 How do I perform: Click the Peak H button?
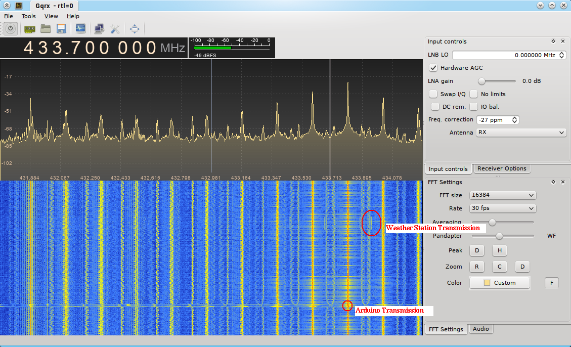(499, 250)
